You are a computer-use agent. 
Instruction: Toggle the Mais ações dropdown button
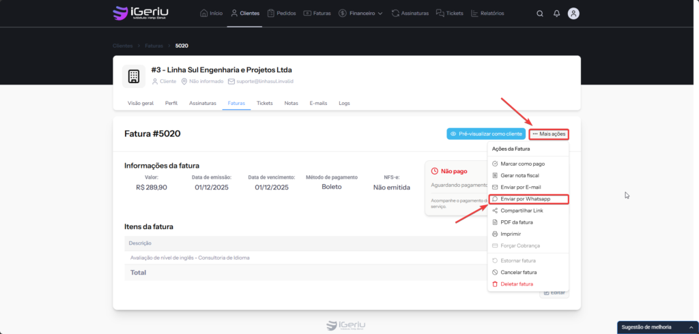549,134
